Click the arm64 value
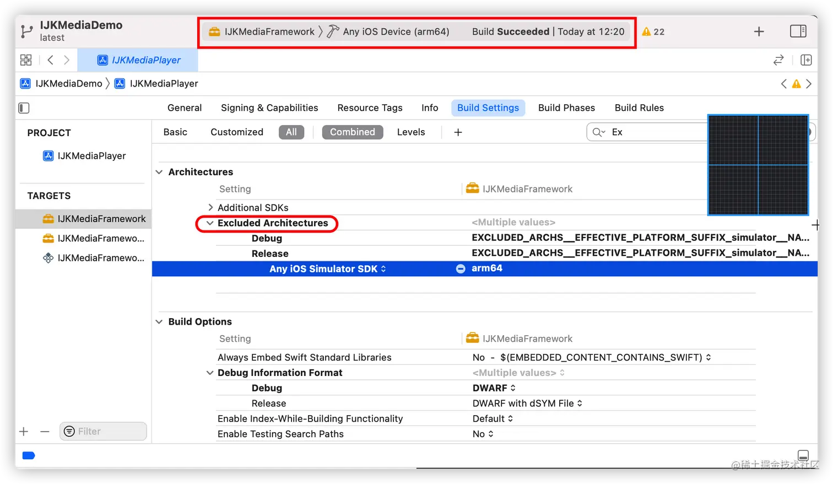833x484 pixels. [487, 268]
